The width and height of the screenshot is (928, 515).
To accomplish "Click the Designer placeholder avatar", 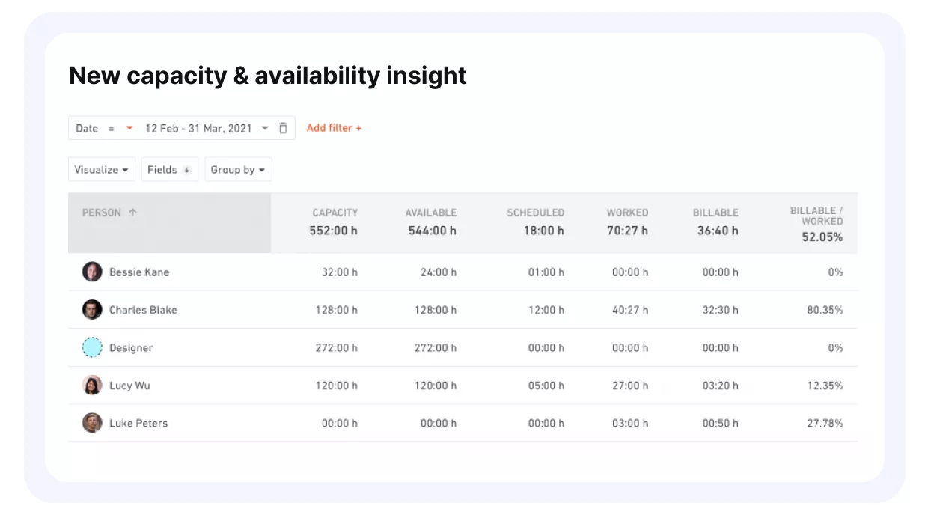I will coord(92,347).
